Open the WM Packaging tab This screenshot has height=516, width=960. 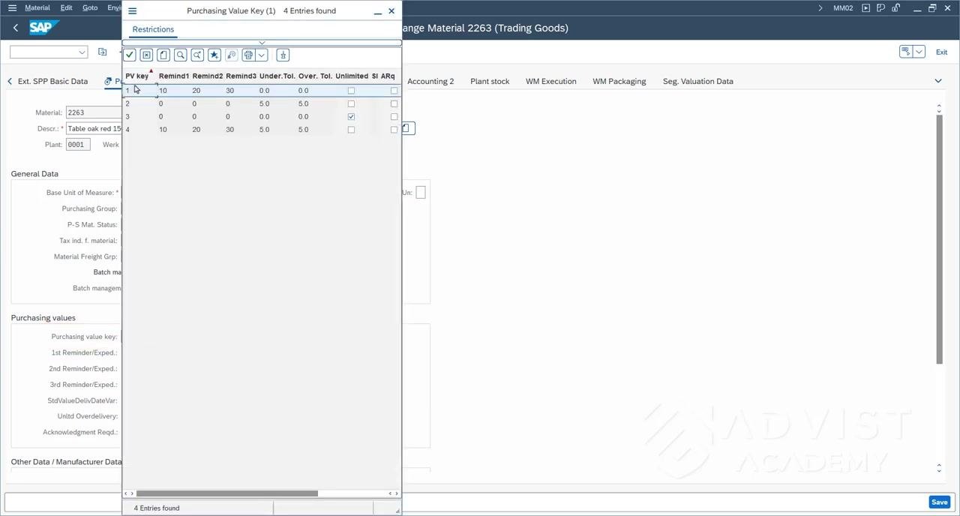click(619, 81)
